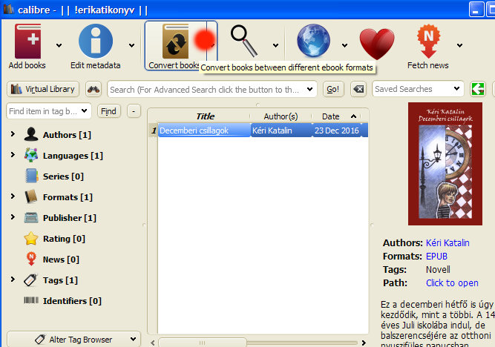Viewport: 495px width, 347px height.
Task: Clear the search with the X icon
Action: tap(358, 89)
